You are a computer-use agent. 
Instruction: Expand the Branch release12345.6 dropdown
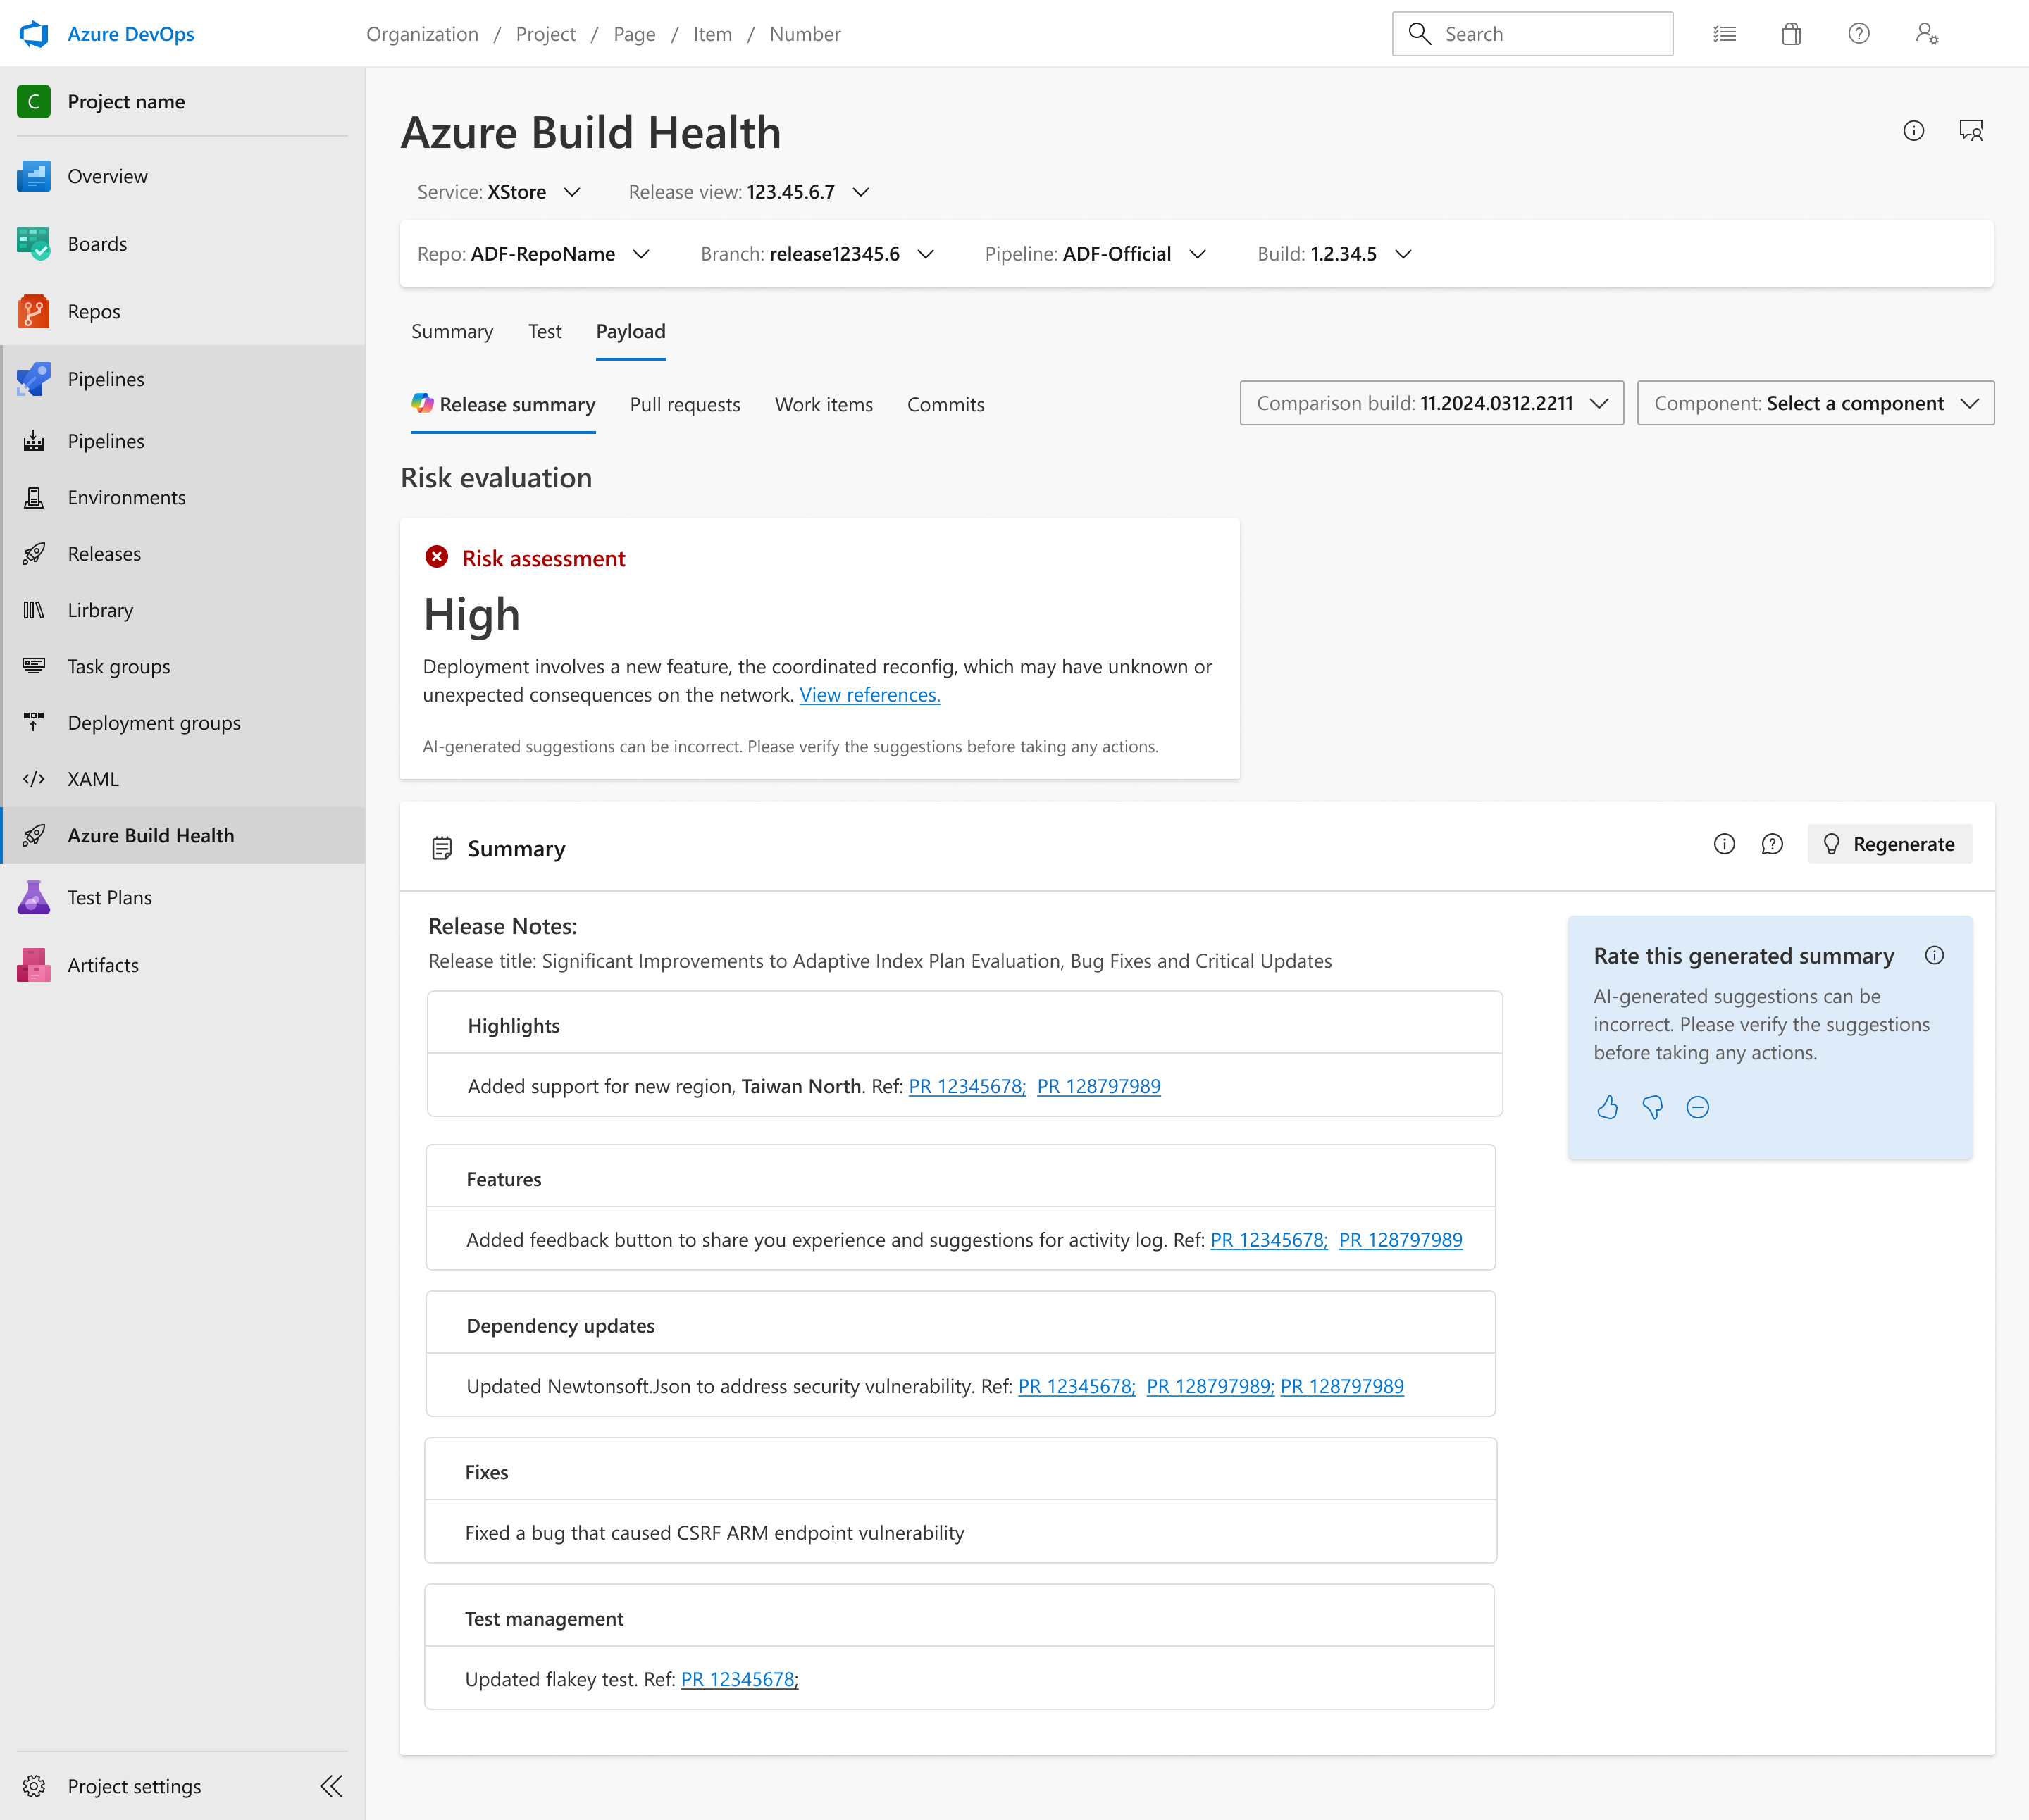[817, 254]
